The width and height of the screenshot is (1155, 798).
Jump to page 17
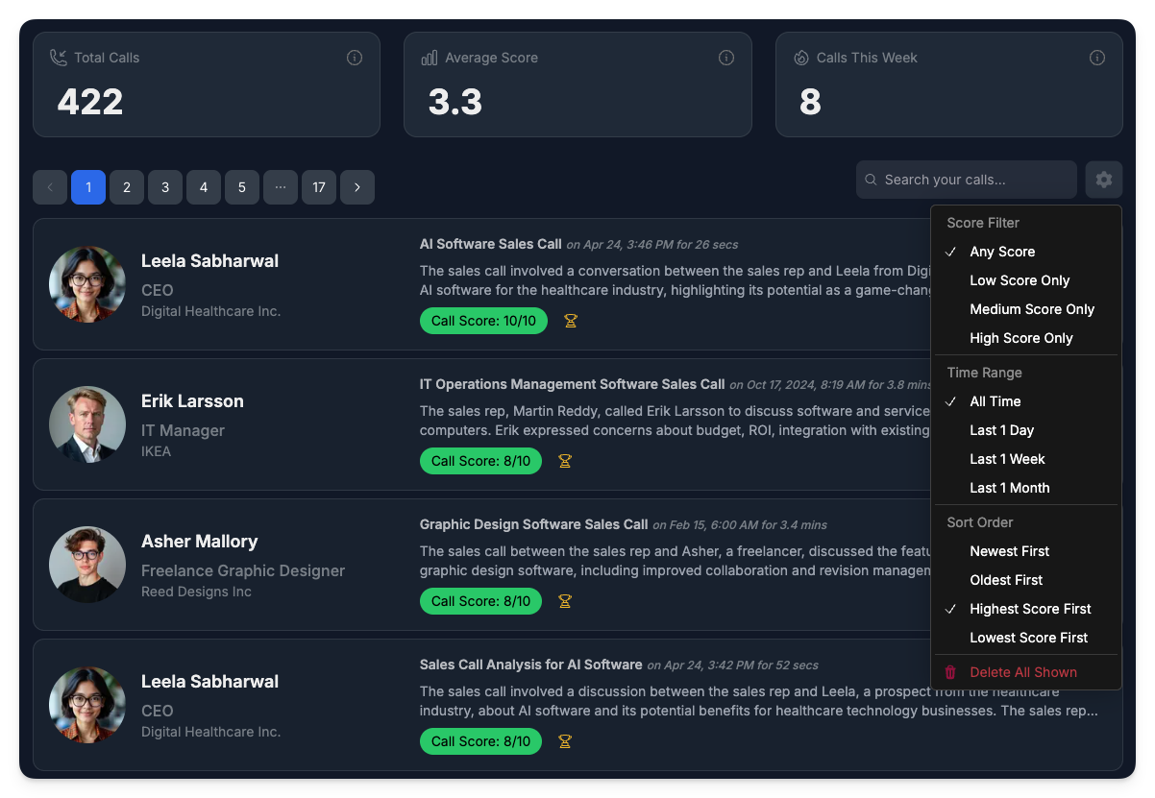[319, 187]
